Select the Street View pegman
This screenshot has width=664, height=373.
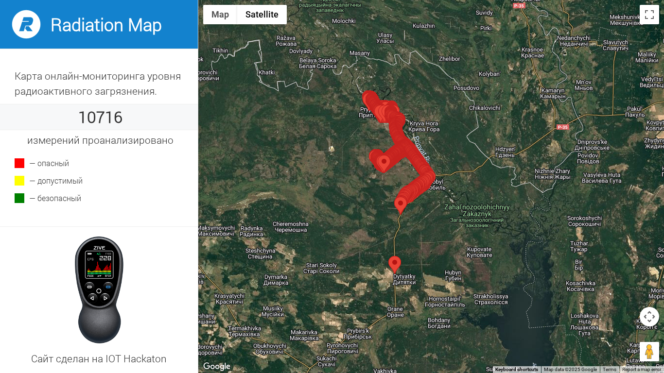coord(649,352)
